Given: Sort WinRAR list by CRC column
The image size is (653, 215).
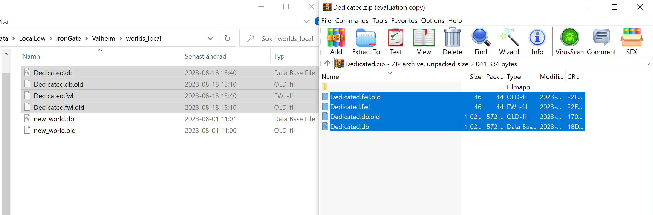Looking at the screenshot, I should [573, 77].
